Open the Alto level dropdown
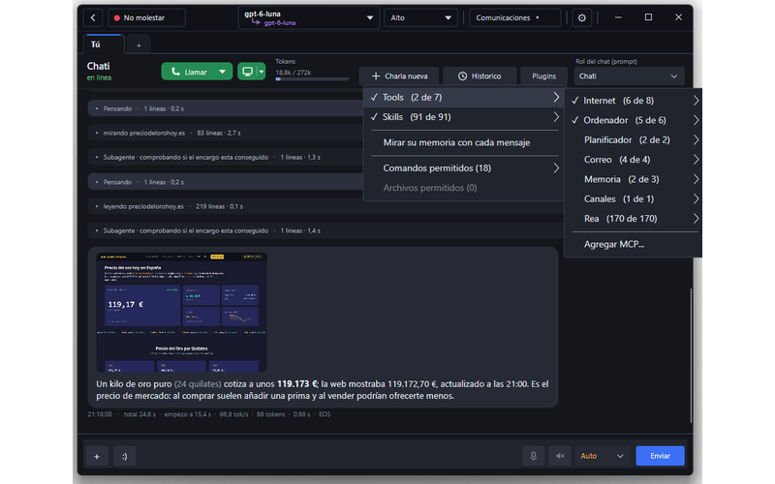 point(420,17)
